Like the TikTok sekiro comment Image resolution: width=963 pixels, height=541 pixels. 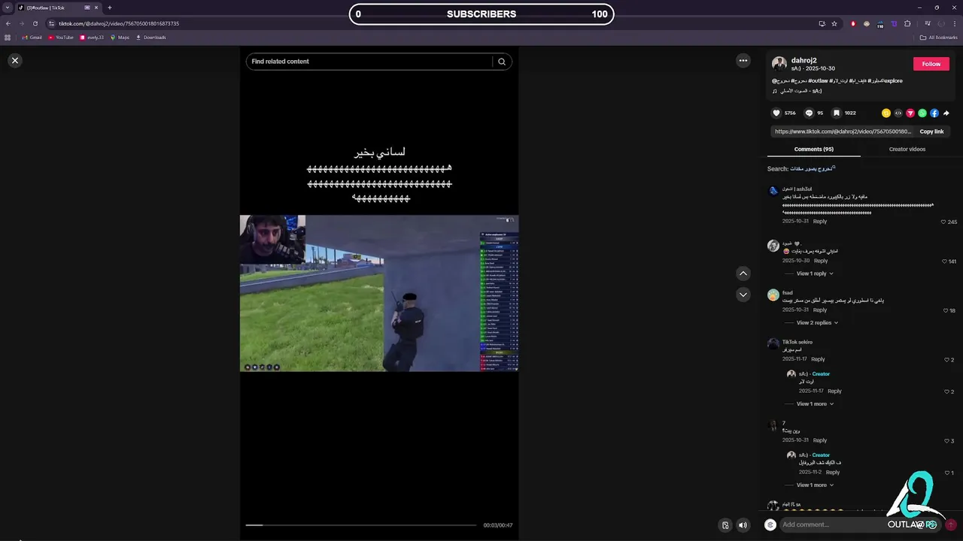tap(946, 360)
